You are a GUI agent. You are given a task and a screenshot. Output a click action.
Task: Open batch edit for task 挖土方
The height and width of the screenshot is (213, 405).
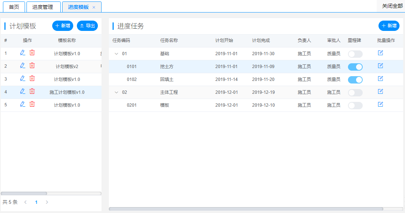point(380,66)
